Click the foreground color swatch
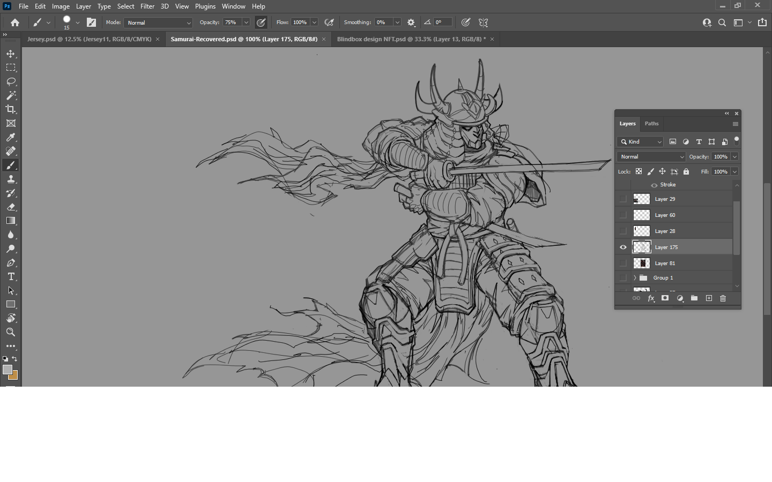 (x=7, y=370)
